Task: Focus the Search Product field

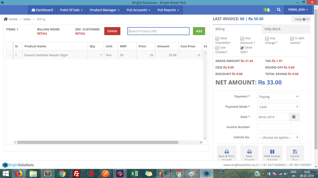Action: (x=158, y=31)
